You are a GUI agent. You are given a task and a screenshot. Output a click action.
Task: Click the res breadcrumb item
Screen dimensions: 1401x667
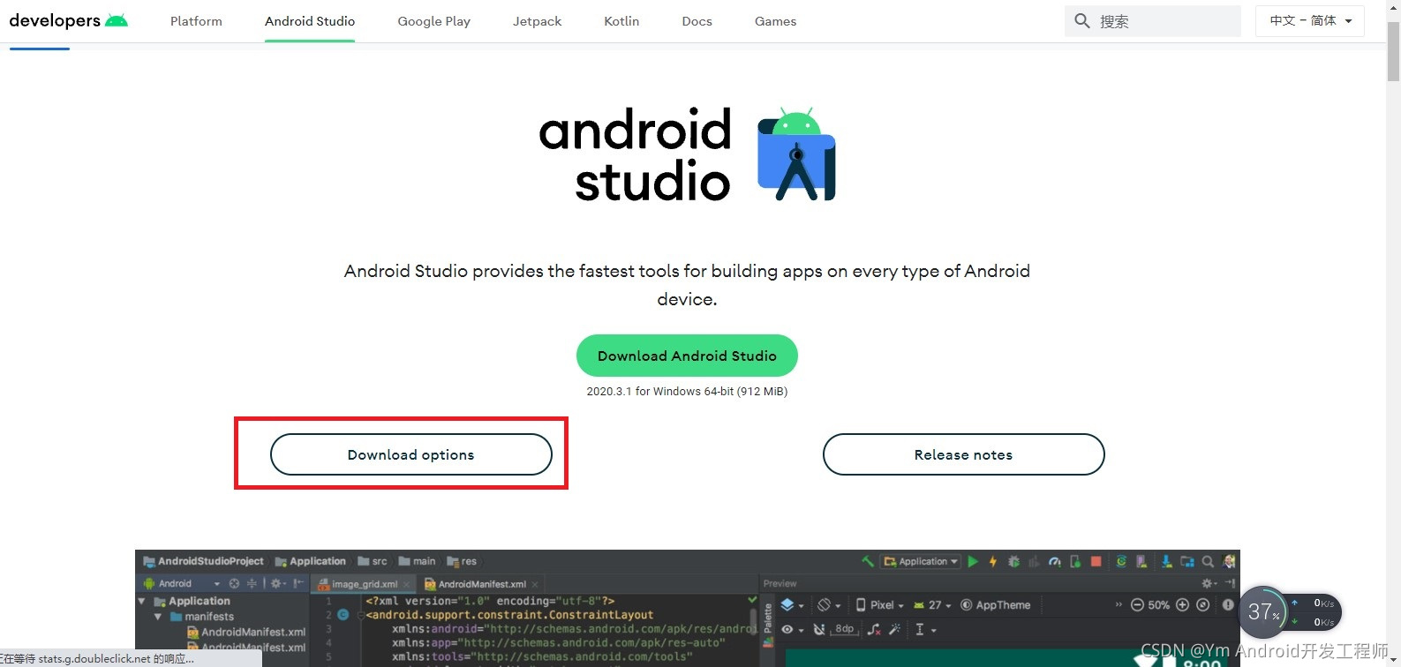coord(462,561)
